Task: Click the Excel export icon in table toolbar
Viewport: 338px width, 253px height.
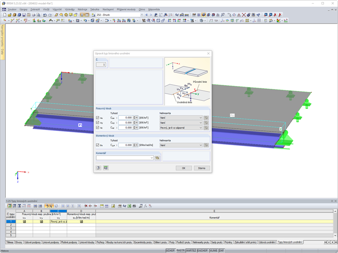Action: point(129,206)
